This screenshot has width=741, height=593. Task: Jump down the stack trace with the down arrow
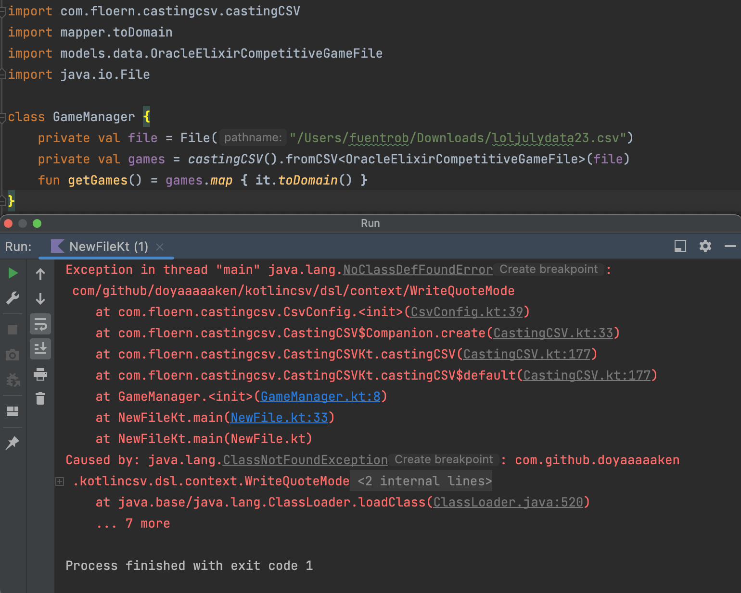coord(40,299)
